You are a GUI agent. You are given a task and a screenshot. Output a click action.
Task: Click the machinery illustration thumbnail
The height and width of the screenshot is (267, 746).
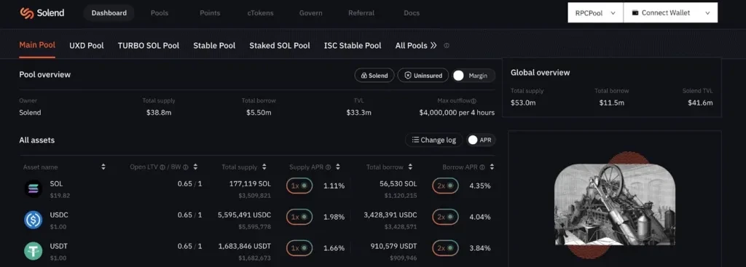615,204
